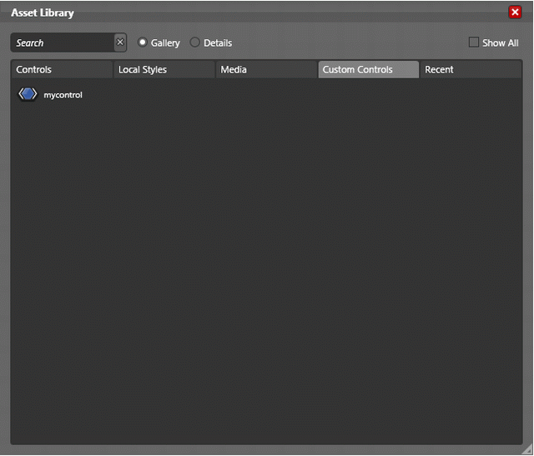The image size is (534, 456).
Task: Select the mycontrol hexagon icon
Action: [28, 94]
